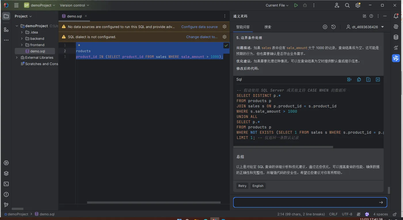Select the 搜索 tab

coord(268,27)
